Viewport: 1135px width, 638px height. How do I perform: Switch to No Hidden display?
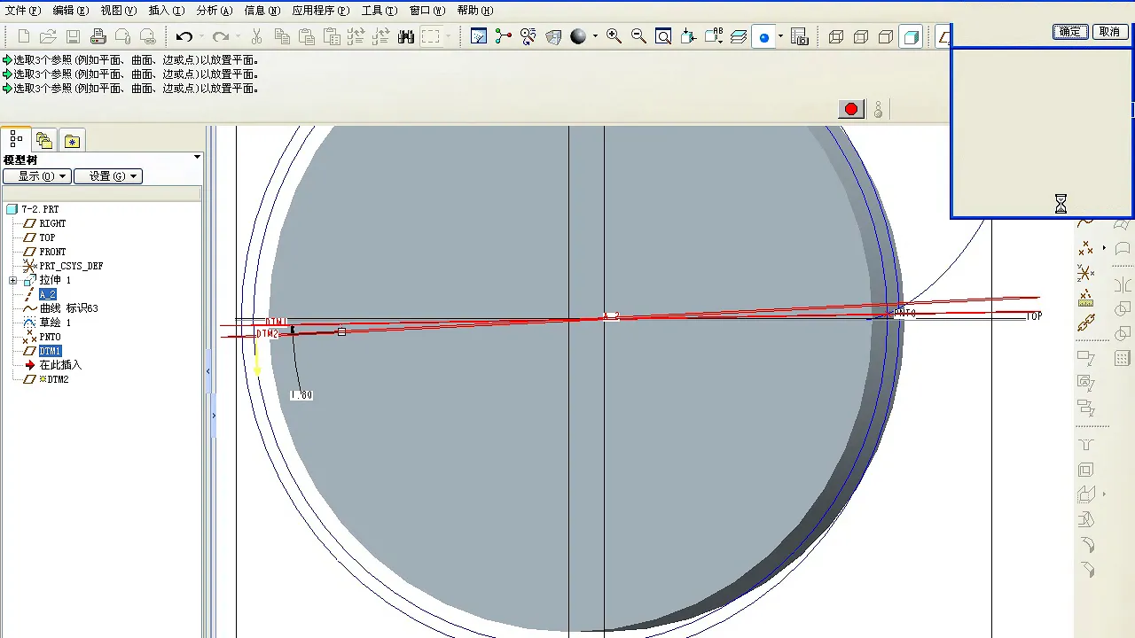(x=885, y=36)
